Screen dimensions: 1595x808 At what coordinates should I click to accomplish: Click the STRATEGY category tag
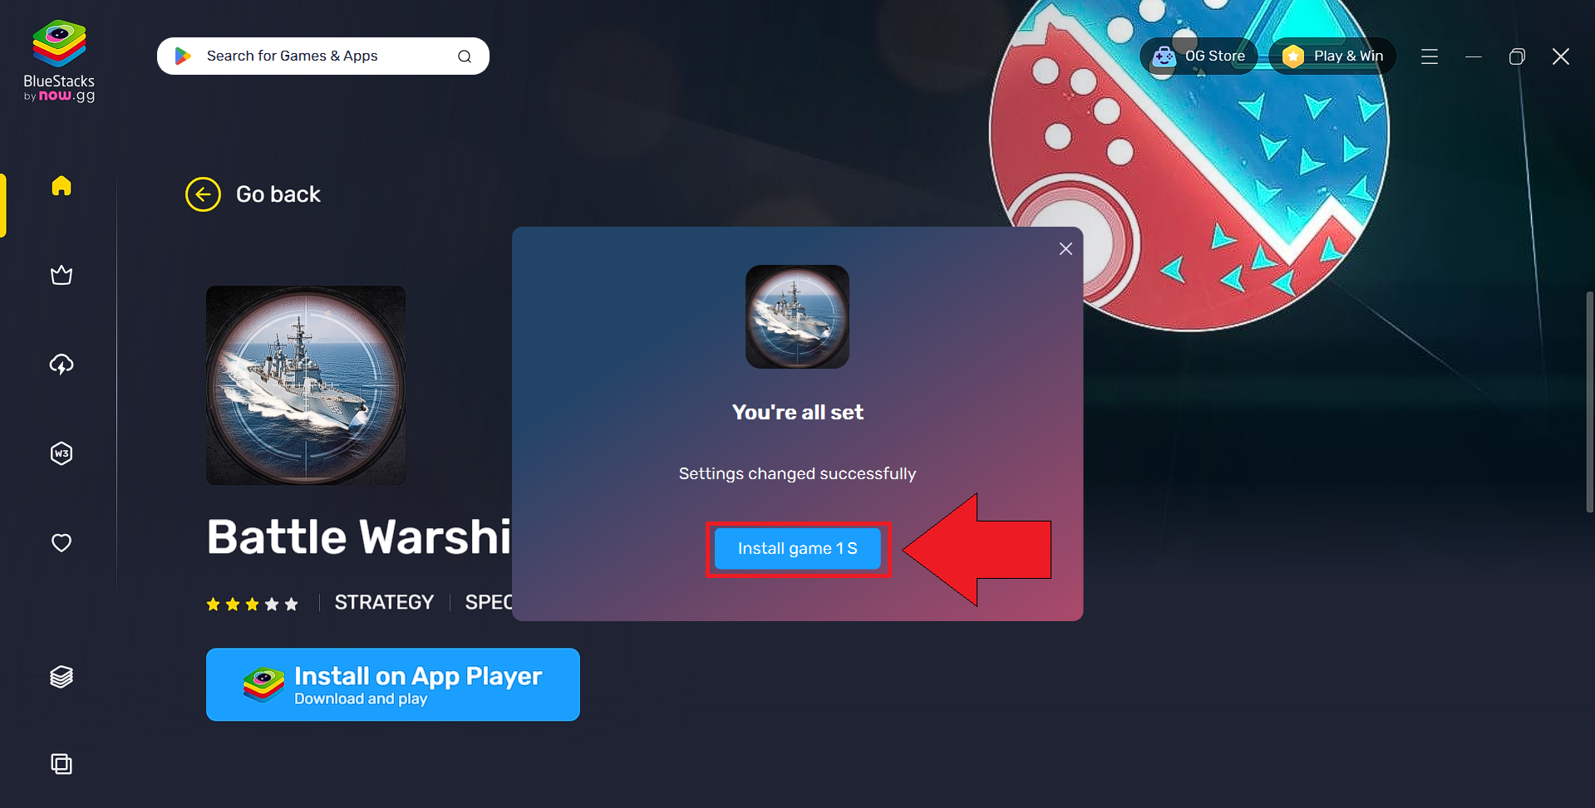[x=384, y=602]
